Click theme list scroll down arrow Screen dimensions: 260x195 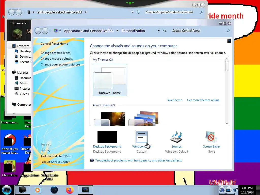(x=227, y=124)
